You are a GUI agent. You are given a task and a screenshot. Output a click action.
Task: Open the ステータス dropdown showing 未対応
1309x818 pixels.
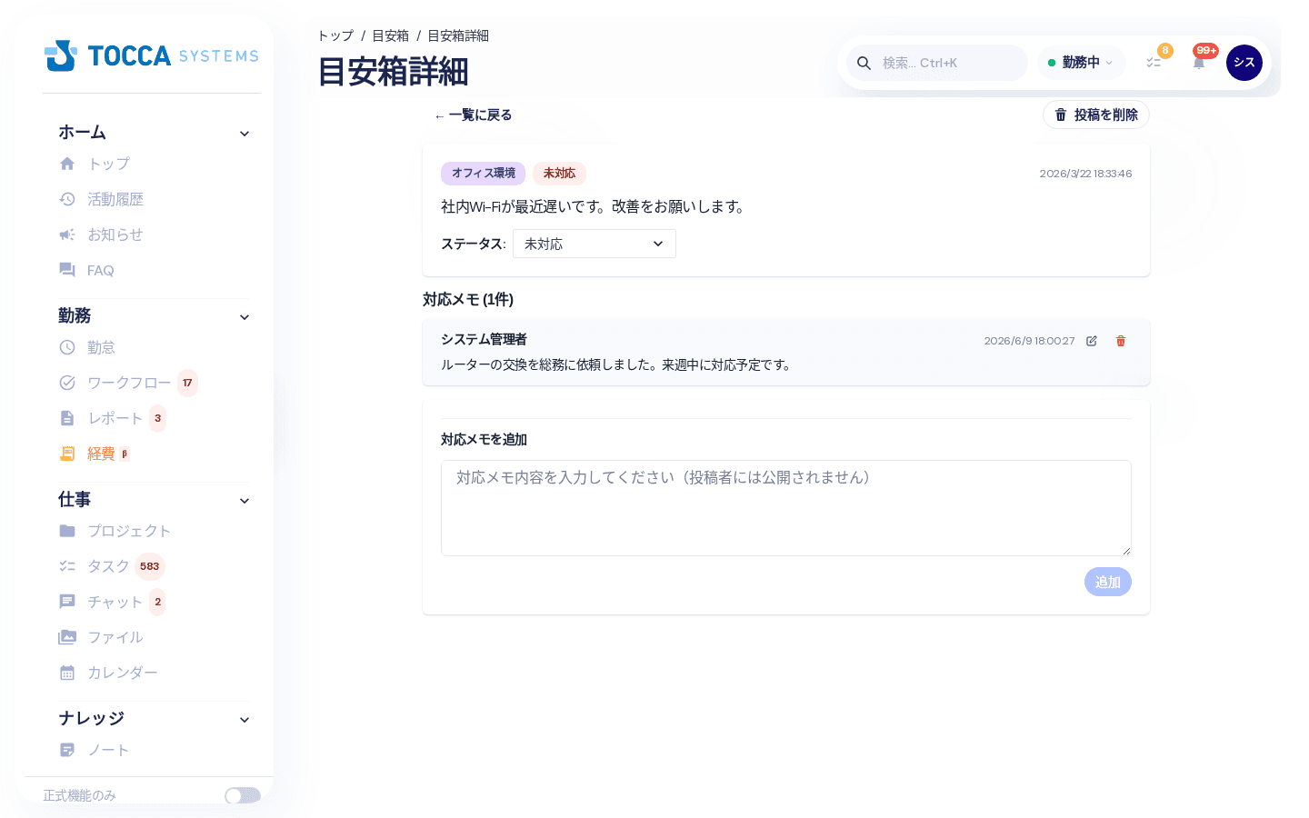595,244
